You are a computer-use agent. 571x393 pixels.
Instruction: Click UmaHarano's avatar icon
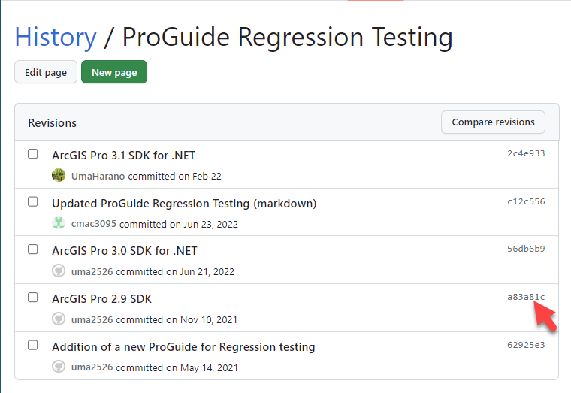coord(59,175)
